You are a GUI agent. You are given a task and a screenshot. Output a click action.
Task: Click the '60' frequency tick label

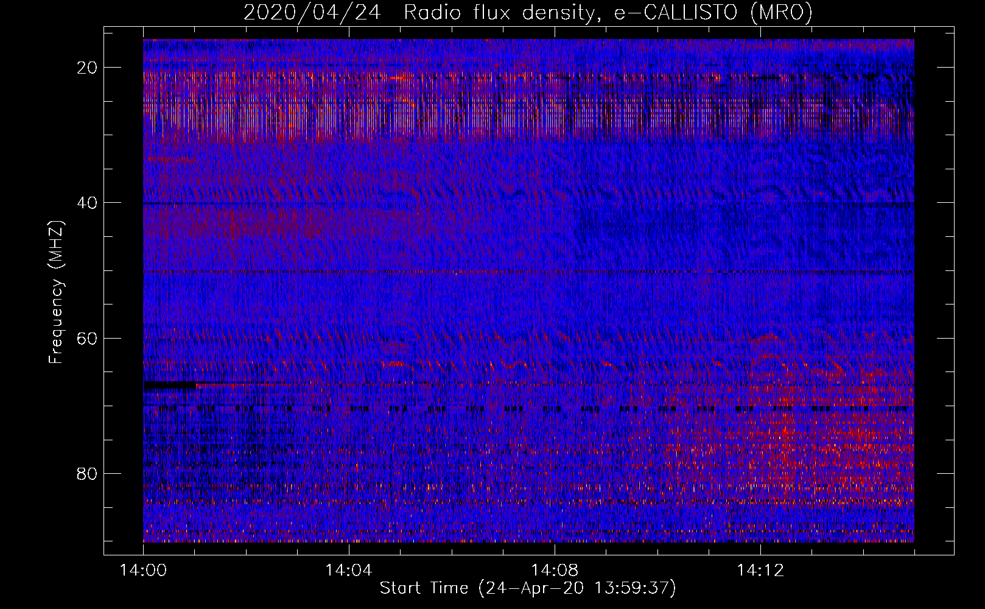[88, 338]
